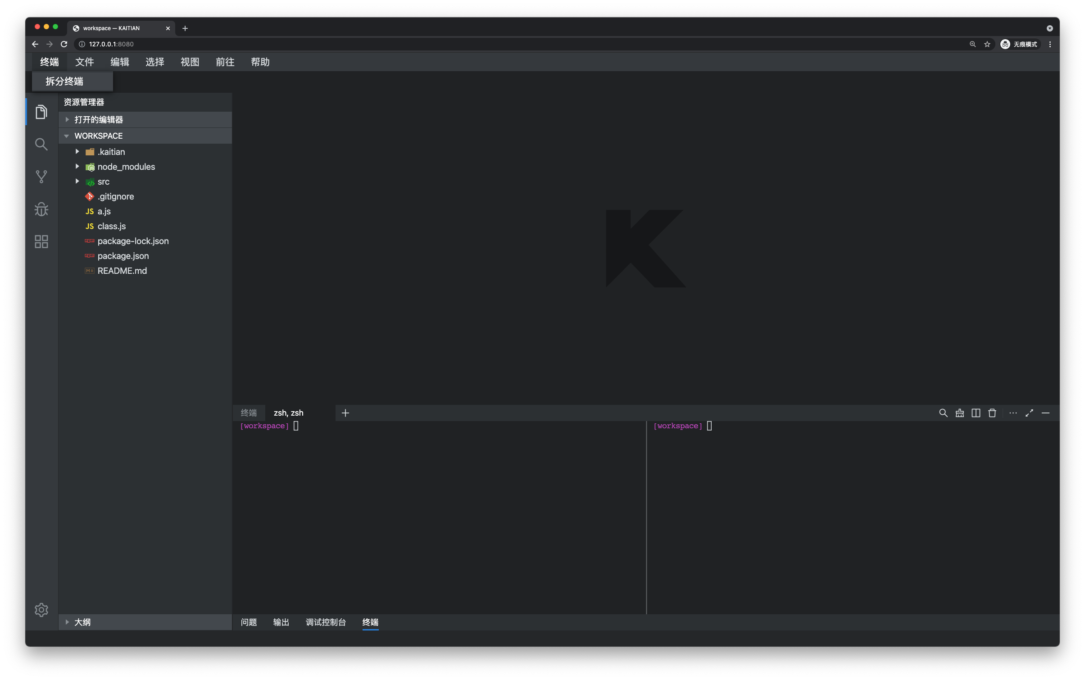Click the browser back arrow

click(35, 44)
